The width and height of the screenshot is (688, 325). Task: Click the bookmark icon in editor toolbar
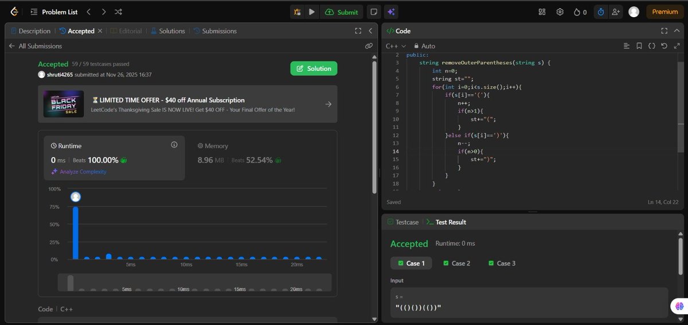tap(639, 46)
